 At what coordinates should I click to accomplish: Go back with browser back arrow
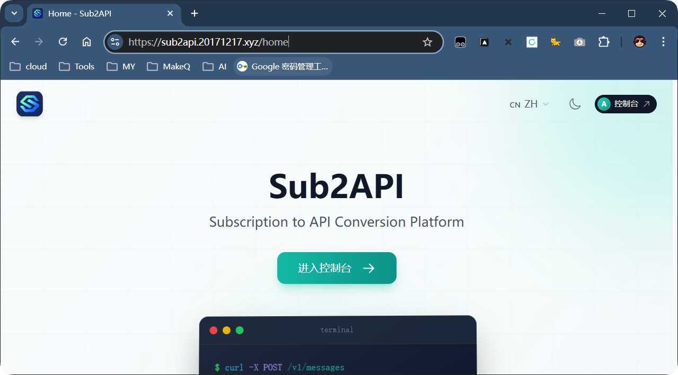[x=15, y=42]
